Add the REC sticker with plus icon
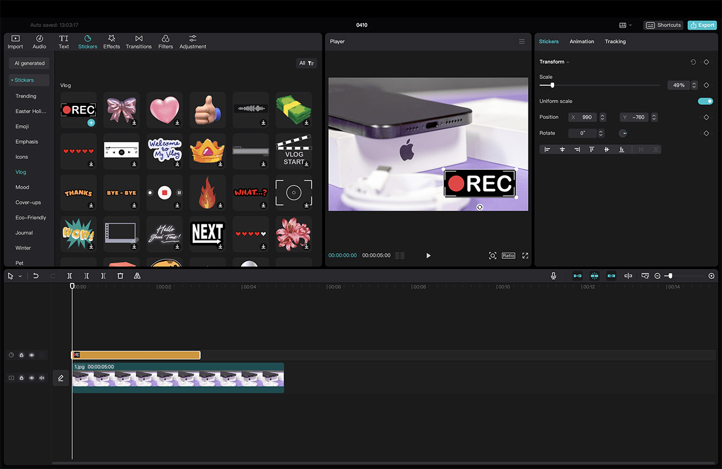Viewport: 722px width, 469px height. (91, 122)
